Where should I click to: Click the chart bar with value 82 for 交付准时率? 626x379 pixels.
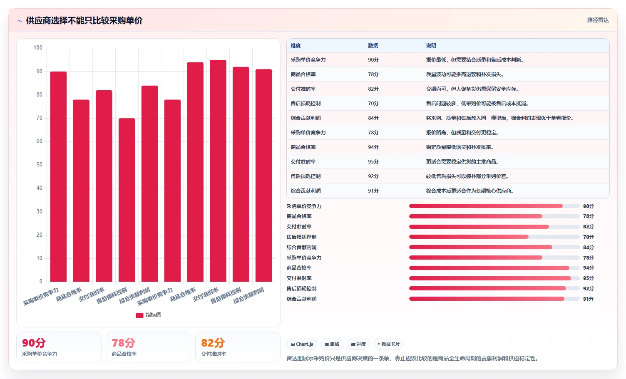click(104, 186)
